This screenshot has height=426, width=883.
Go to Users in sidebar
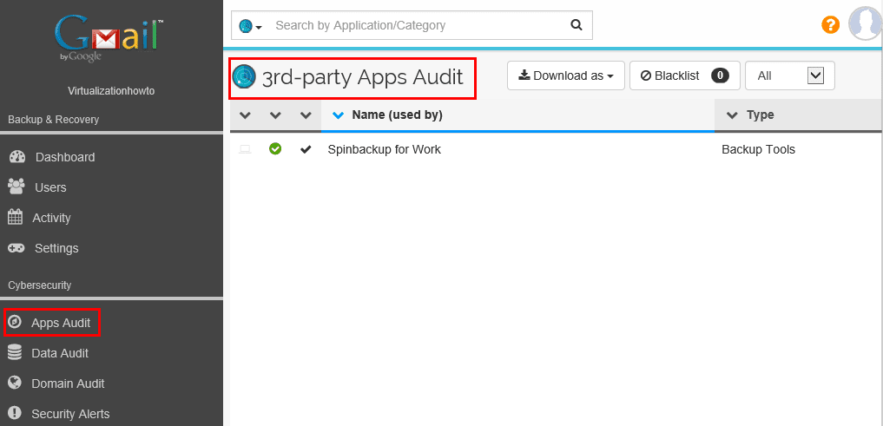(50, 187)
